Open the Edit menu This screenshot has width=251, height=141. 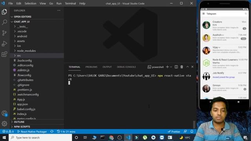(x=19, y=4)
